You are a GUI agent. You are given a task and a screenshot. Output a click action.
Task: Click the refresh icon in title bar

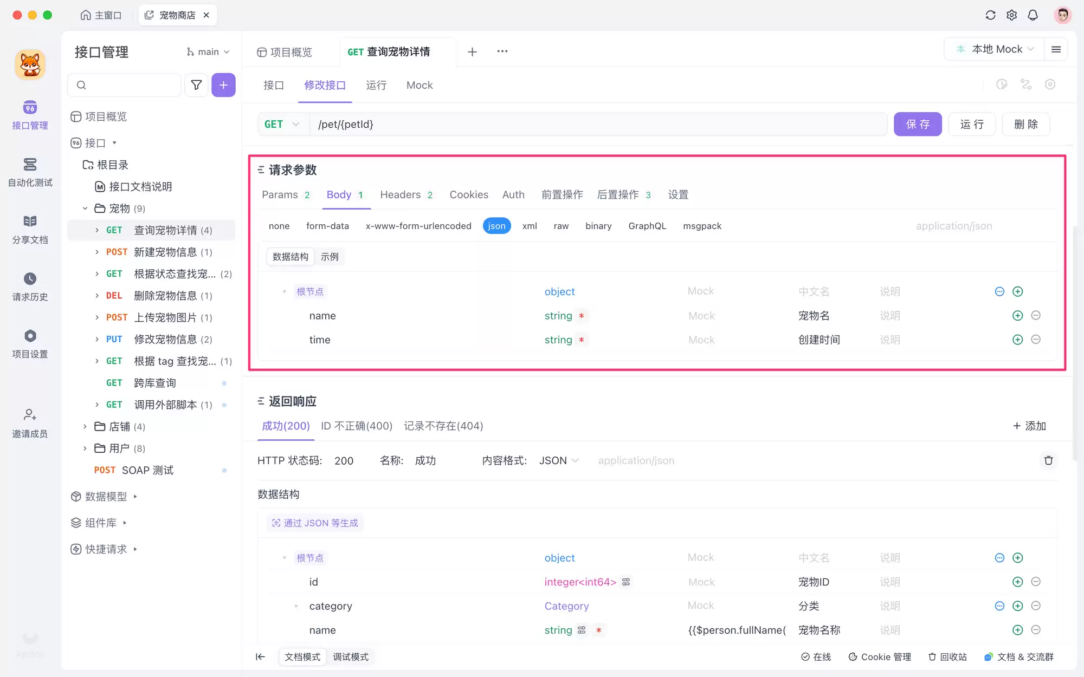990,15
